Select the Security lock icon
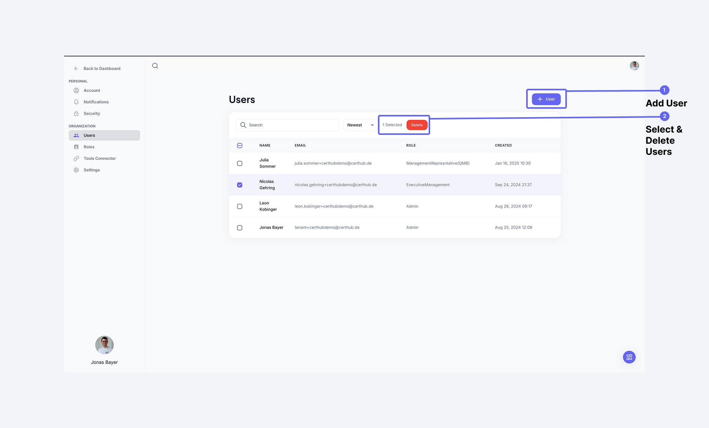709x428 pixels. 76,113
